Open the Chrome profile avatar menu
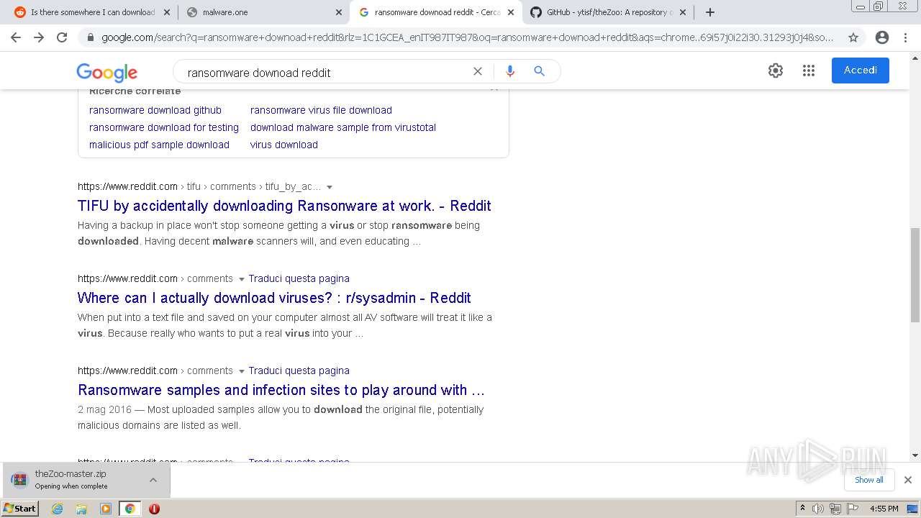921x518 pixels. tap(882, 37)
